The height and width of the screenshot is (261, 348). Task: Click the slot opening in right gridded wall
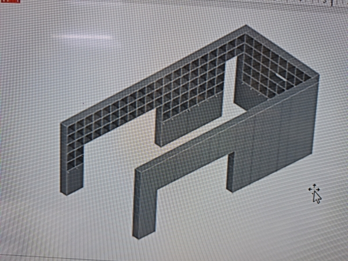click(x=280, y=75)
